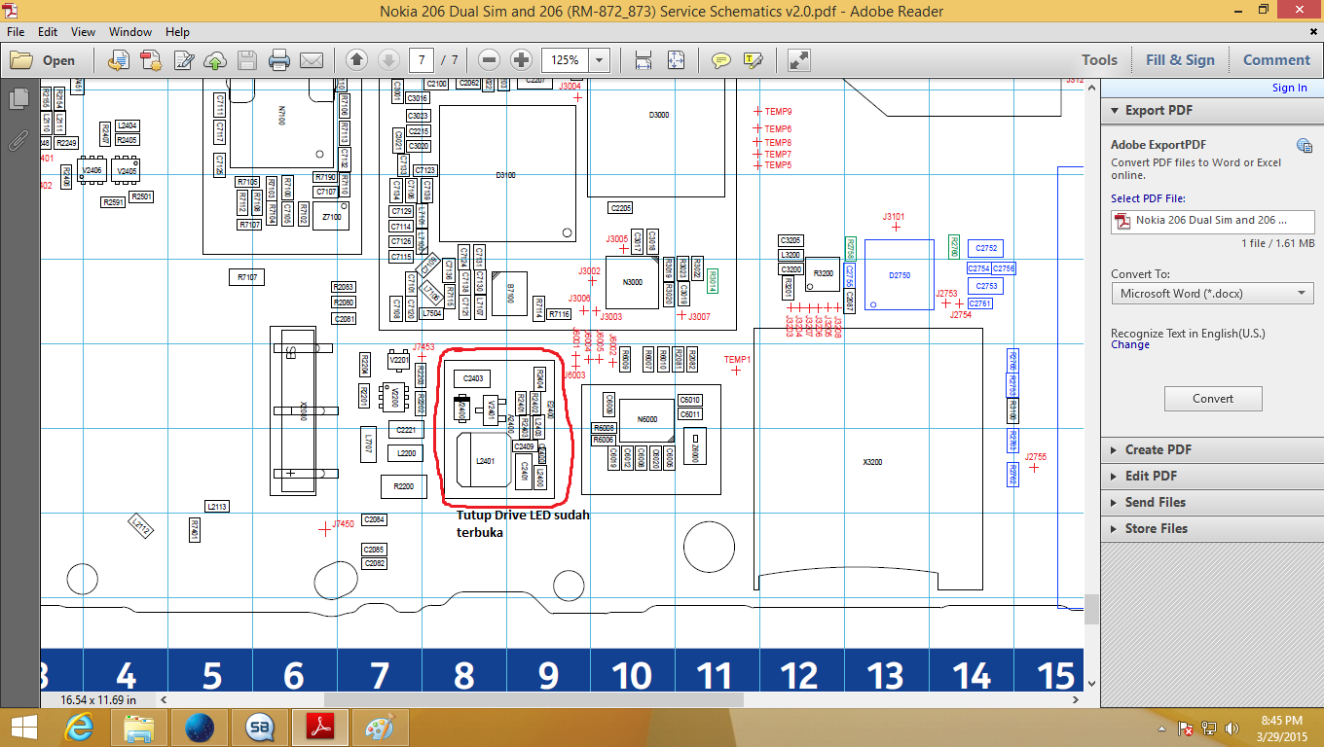Select the highlight text tool icon

tap(753, 60)
